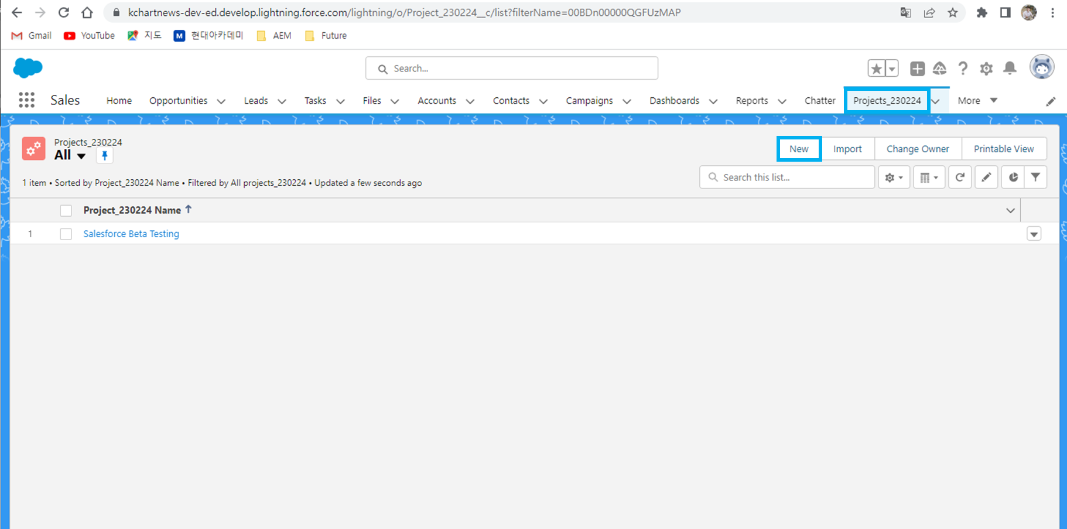Open the Chrome three-dot menu

[1052, 12]
